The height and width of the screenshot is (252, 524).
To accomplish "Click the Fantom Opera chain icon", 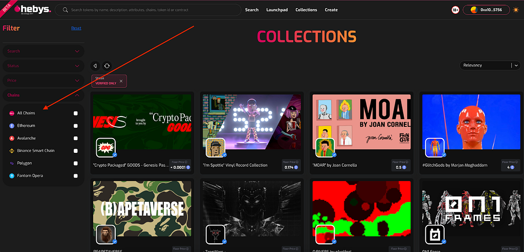I will [12, 175].
